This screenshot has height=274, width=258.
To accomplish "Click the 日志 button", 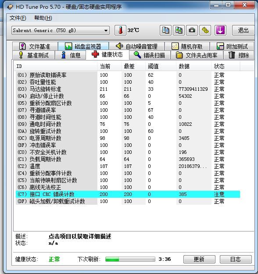I will (x=236, y=259).
